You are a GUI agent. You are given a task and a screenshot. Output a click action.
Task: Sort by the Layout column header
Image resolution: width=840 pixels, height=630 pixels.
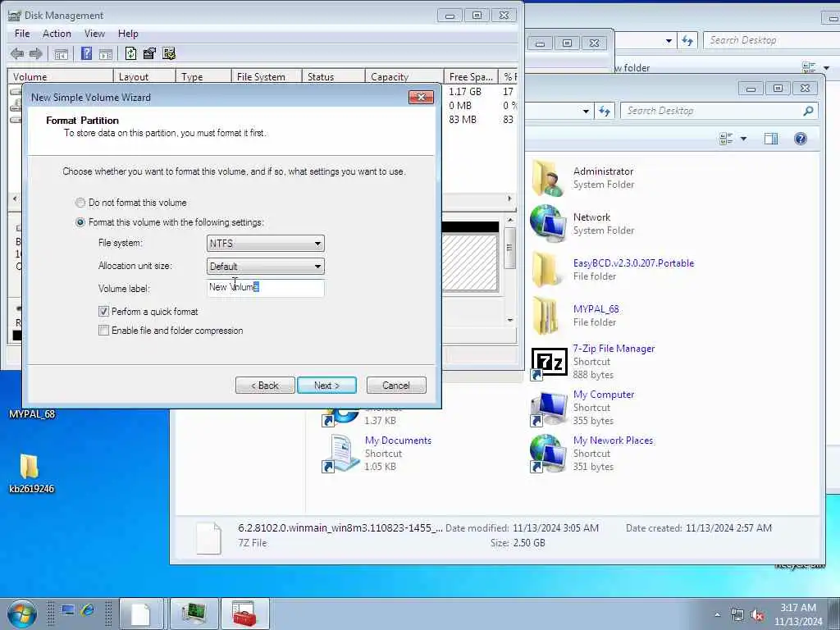pos(144,77)
